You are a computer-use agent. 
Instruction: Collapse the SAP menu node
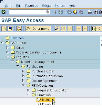tap(2, 43)
